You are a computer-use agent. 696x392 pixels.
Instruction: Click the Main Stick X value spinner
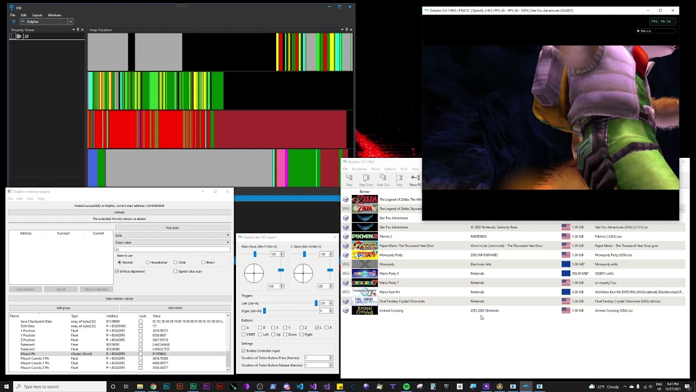click(277, 254)
